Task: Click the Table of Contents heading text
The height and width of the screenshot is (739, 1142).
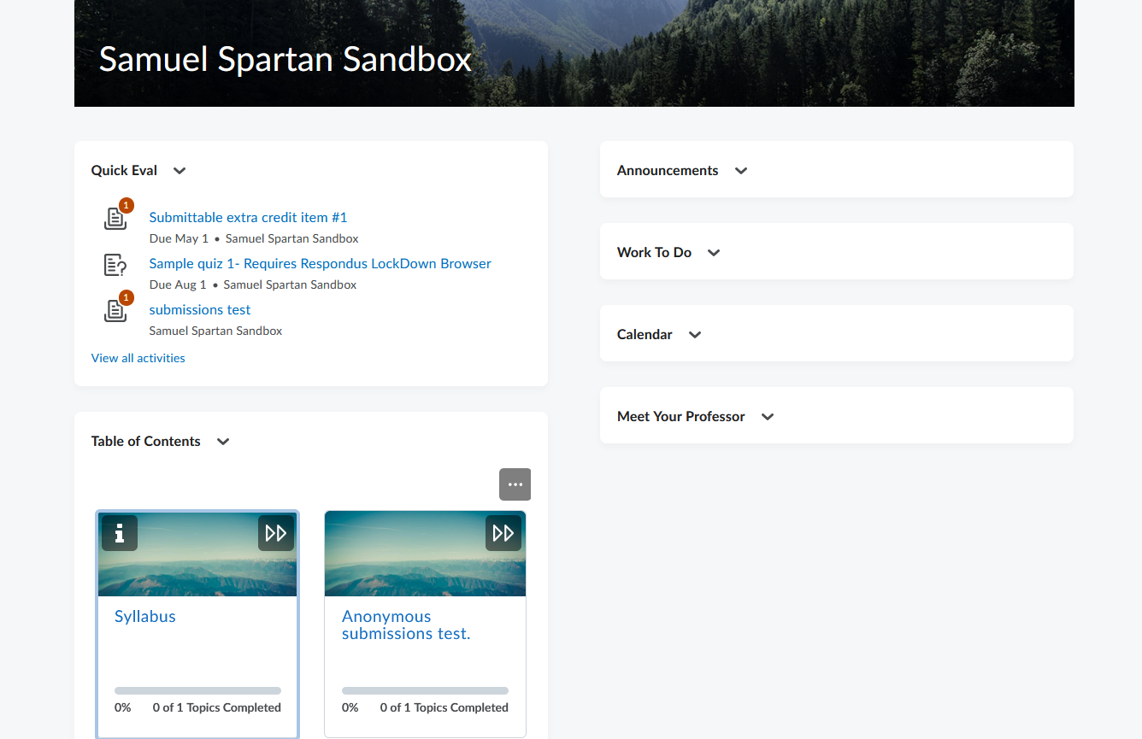Action: (x=145, y=442)
